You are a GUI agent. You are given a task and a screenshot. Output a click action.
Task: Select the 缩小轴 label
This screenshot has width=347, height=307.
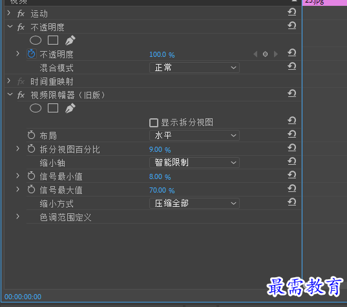tap(52, 163)
